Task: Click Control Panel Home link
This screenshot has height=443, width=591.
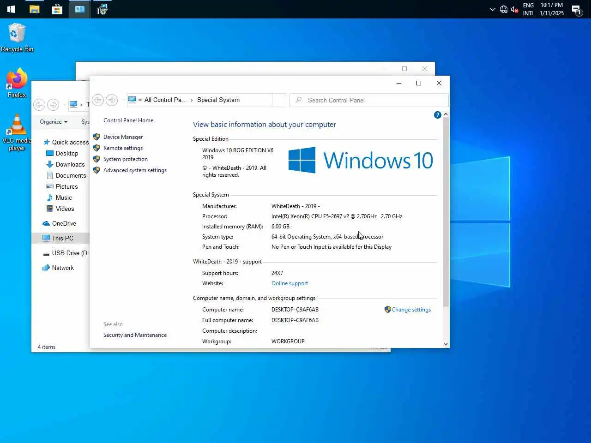Action: coord(128,120)
